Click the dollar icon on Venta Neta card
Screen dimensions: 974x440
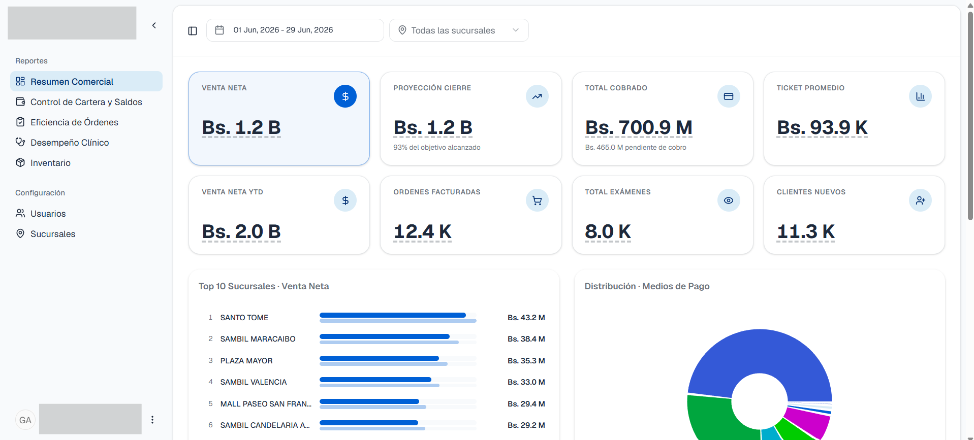coord(345,96)
